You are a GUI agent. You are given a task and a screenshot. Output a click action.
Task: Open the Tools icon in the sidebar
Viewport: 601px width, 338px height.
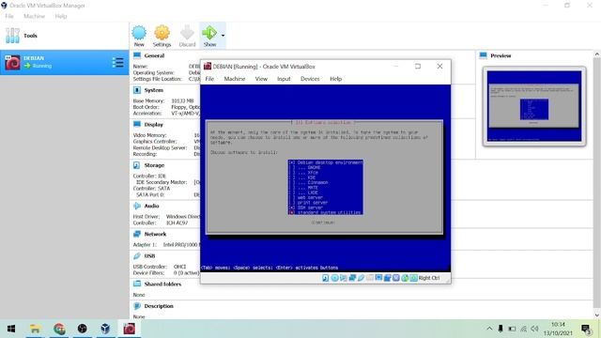12,36
